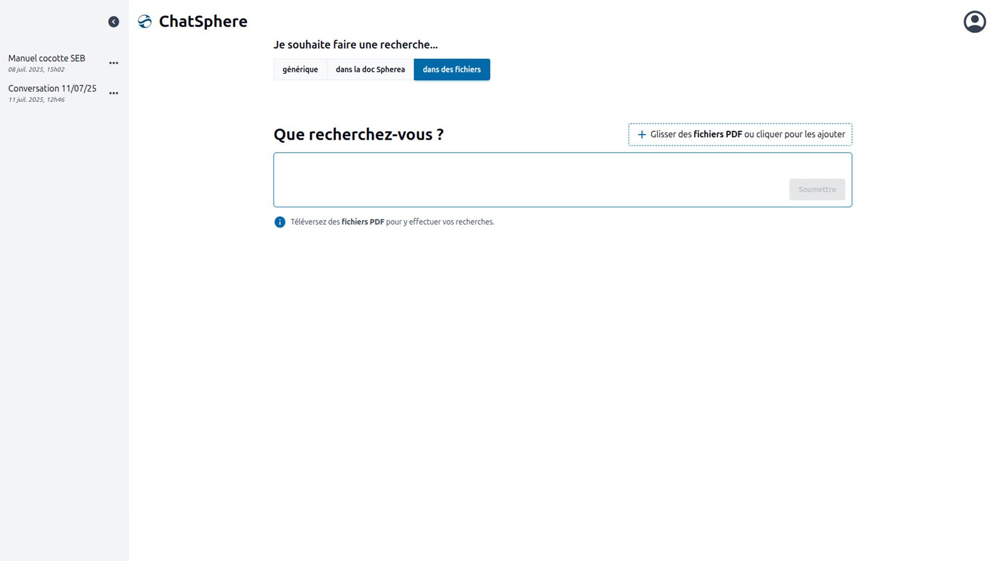This screenshot has height=561, width=997.
Task: Select the dans des fichiers option
Action: [x=451, y=70]
